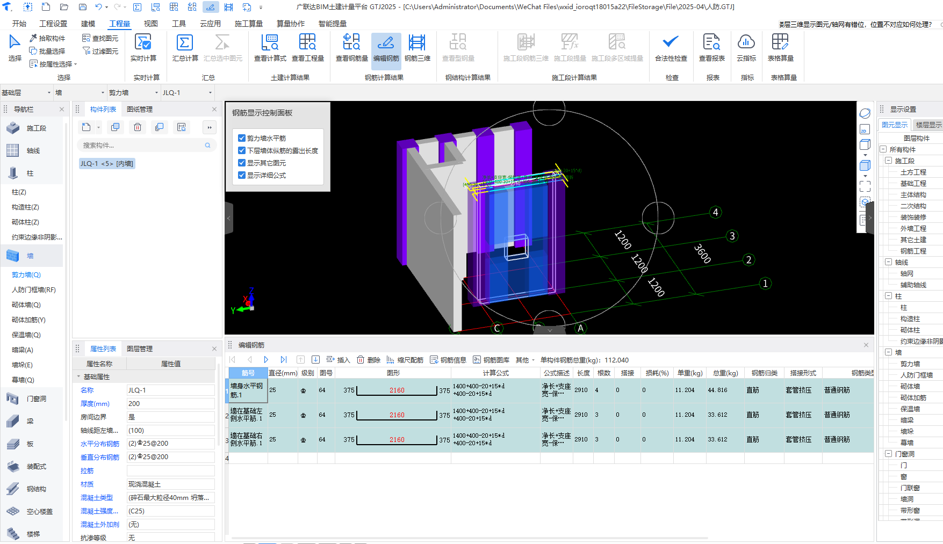Switch to 楼层显示 tab
The width and height of the screenshot is (943, 544).
click(928, 125)
